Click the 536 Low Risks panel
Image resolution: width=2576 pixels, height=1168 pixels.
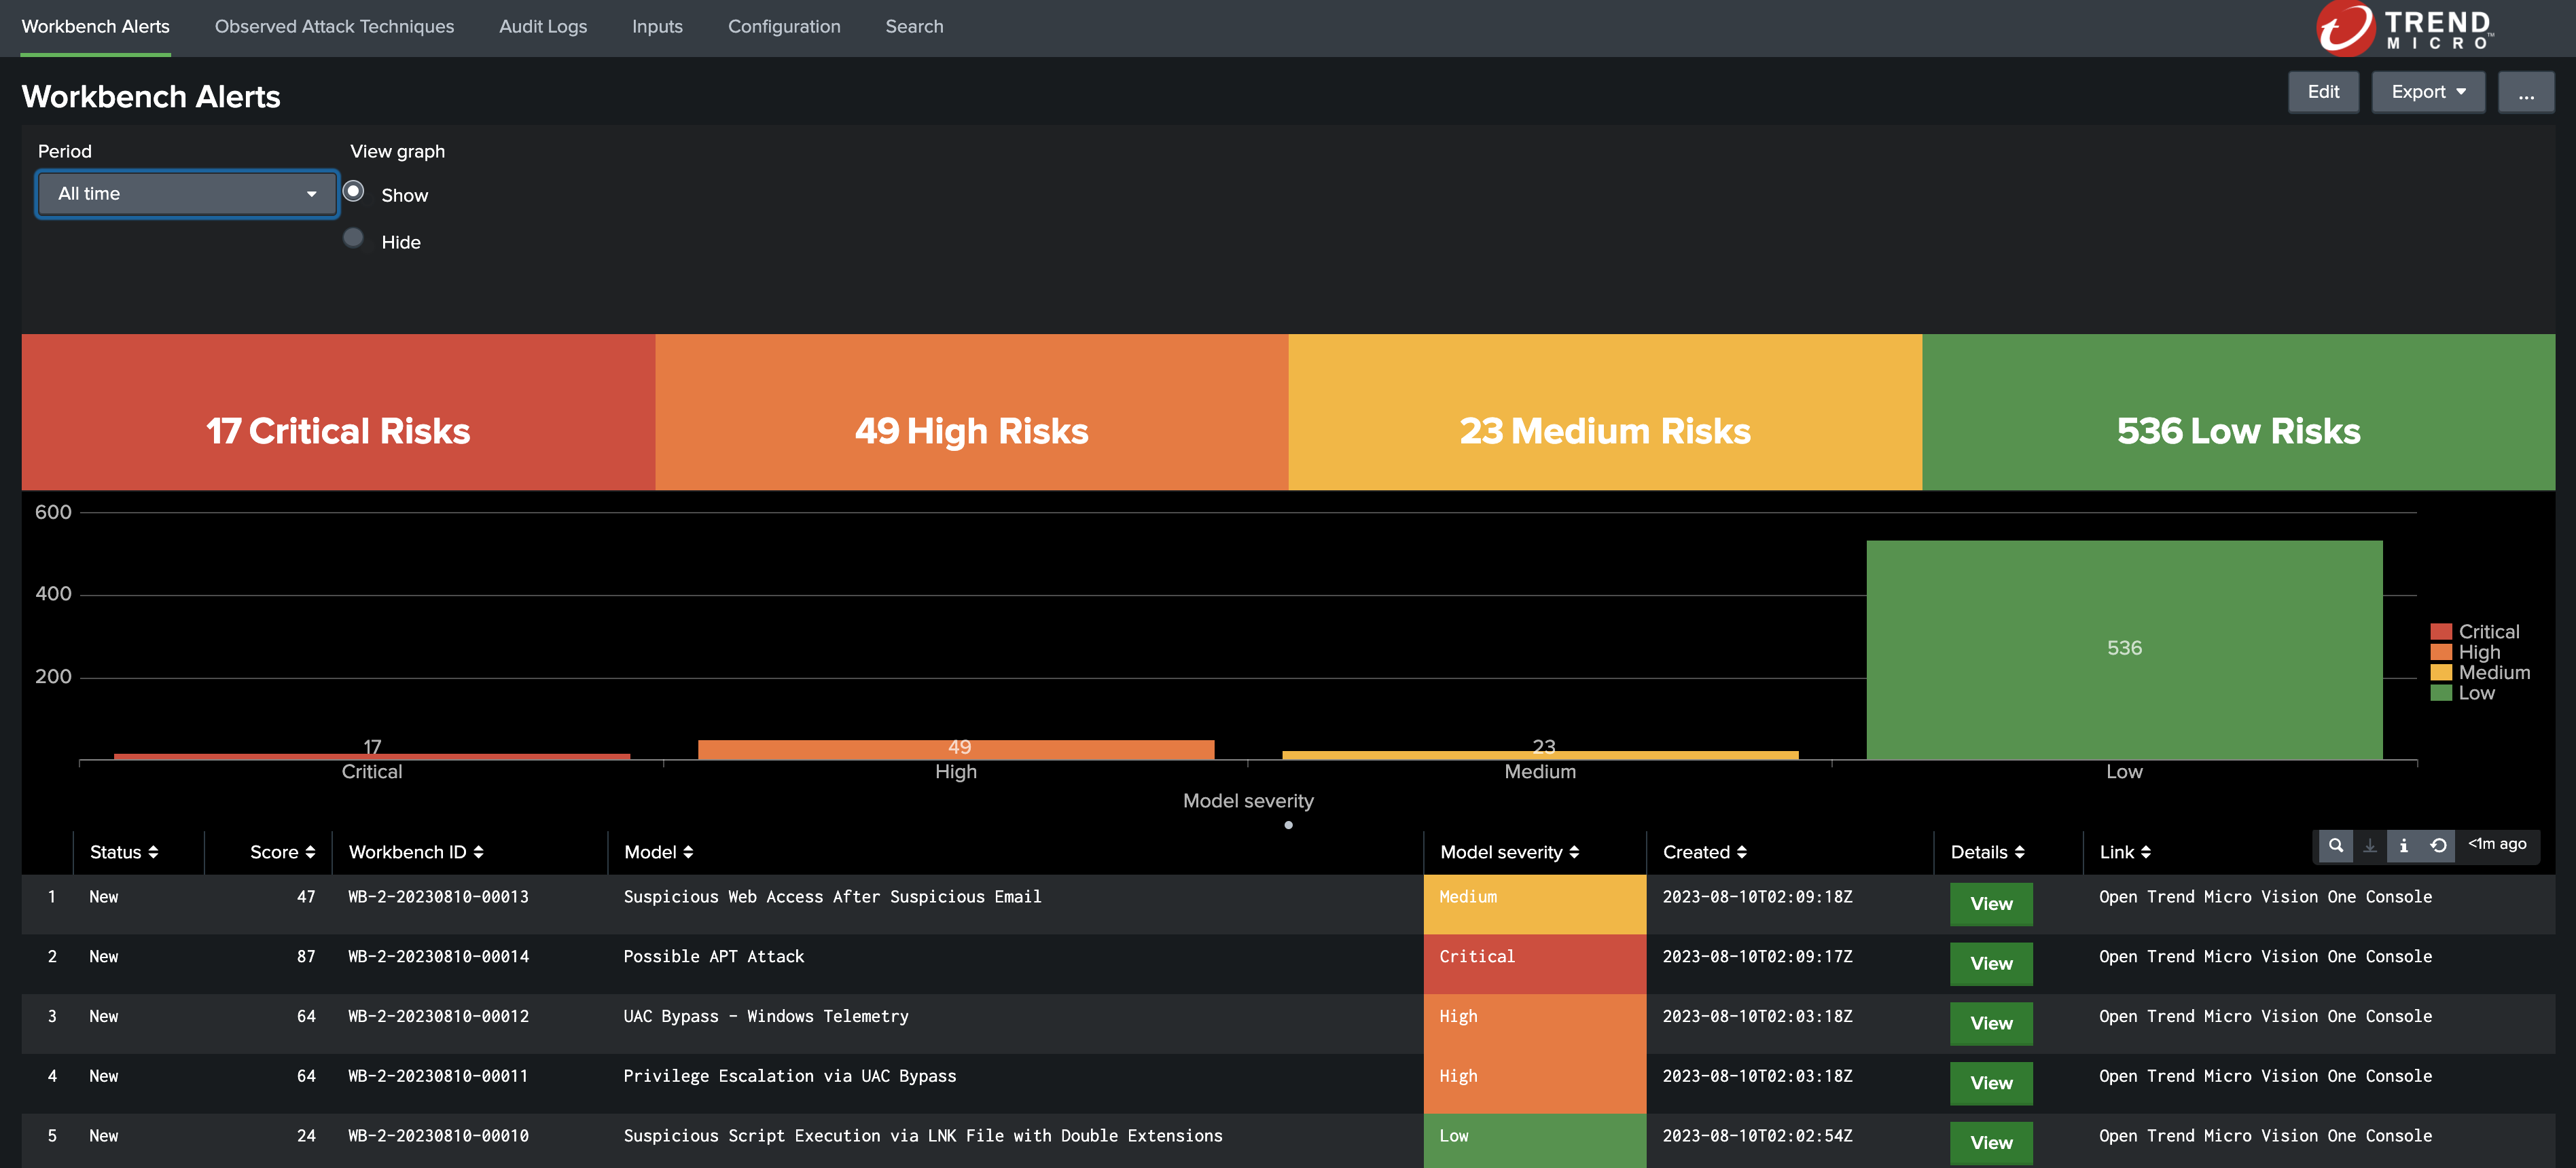pyautogui.click(x=2238, y=412)
